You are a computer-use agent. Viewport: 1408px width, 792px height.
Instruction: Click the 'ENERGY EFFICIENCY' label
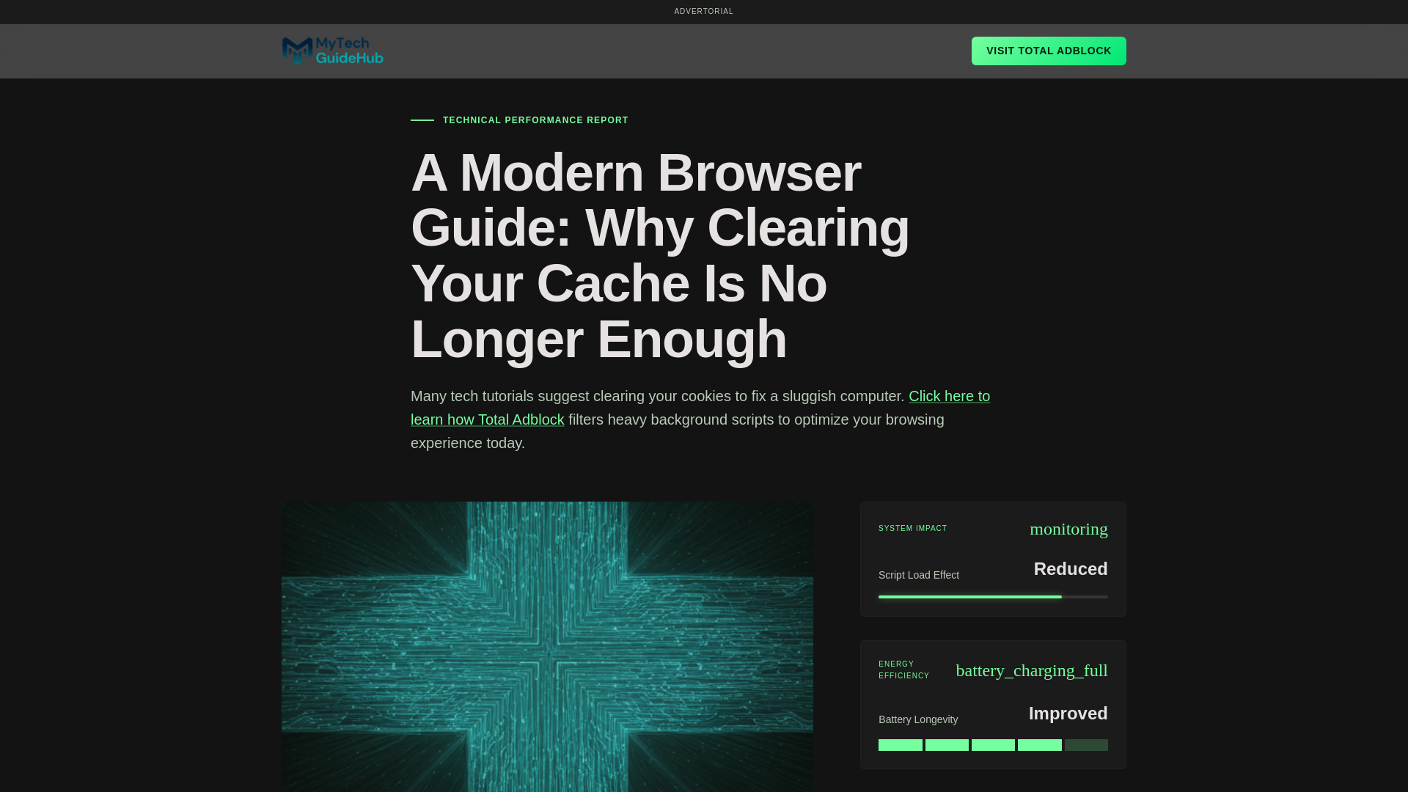(904, 670)
